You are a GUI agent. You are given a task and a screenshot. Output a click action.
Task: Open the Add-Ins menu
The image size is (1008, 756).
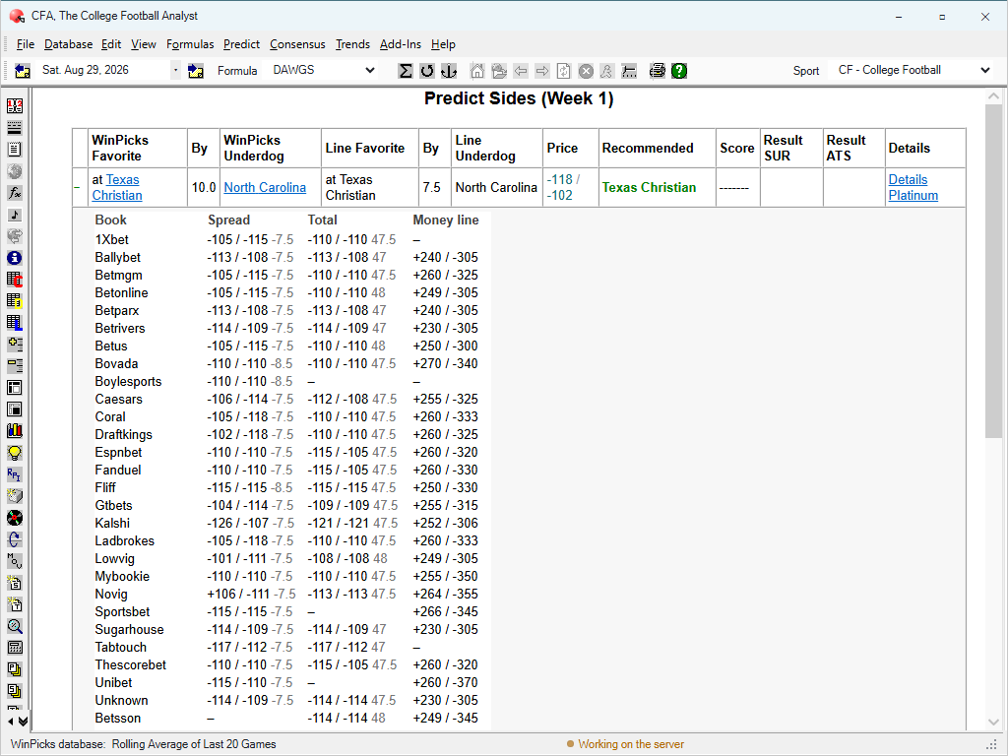[x=400, y=44]
